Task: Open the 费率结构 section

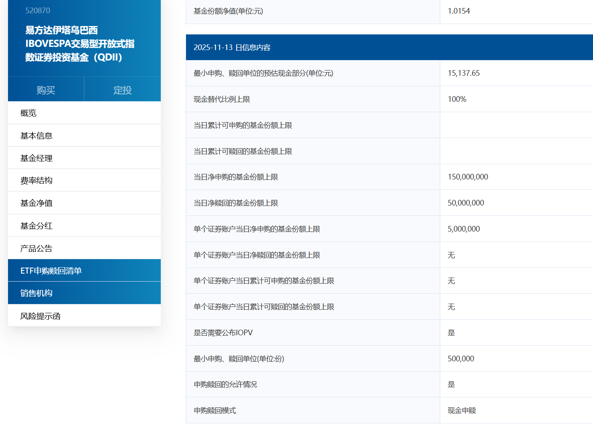Action: coord(36,181)
